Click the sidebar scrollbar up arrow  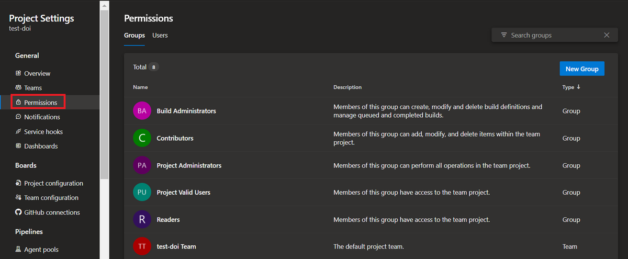(x=104, y=5)
